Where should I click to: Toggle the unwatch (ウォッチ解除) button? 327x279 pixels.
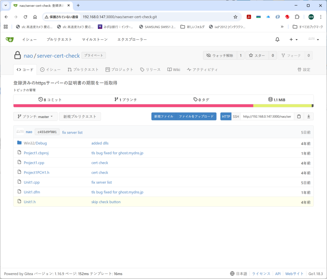[x=220, y=56]
